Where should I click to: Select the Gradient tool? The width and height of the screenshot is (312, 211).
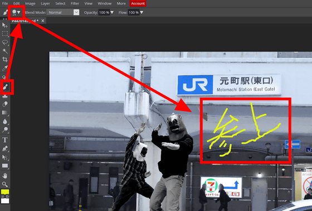tap(5, 113)
